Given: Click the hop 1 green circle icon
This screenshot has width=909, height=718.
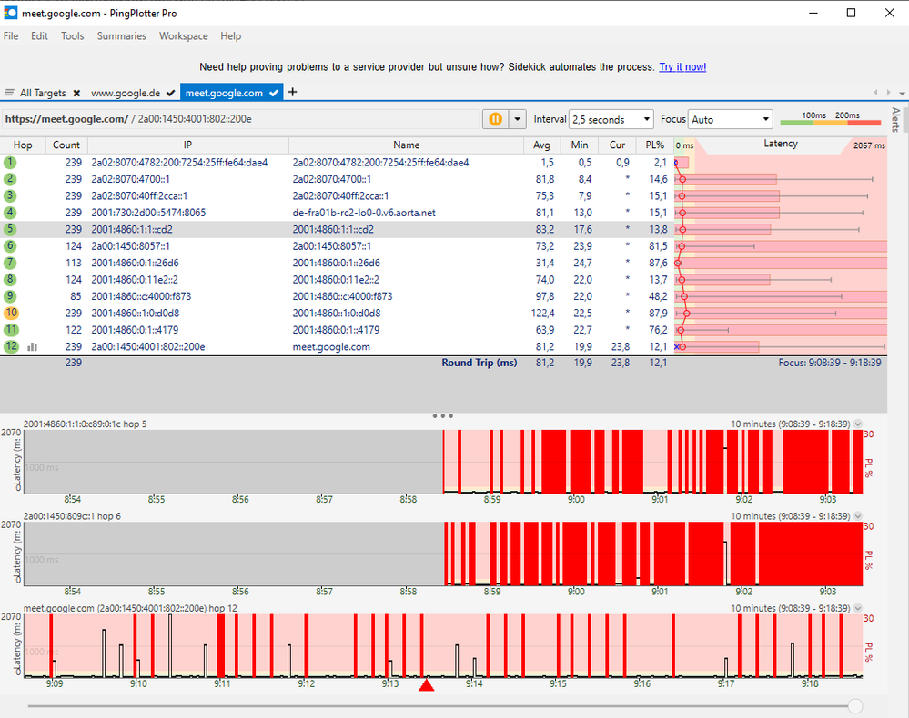Looking at the screenshot, I should [10, 163].
